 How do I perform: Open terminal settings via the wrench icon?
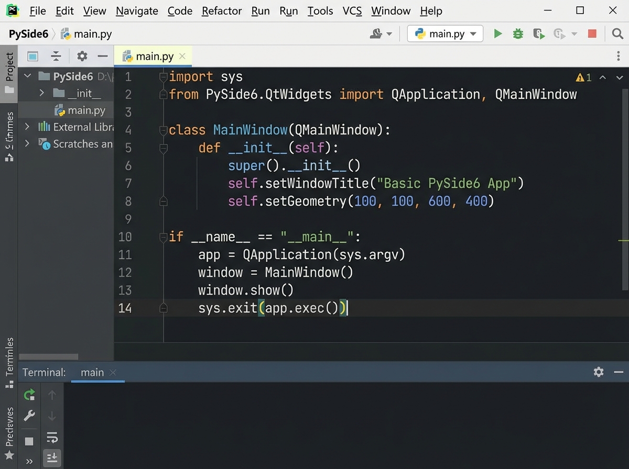(29, 416)
